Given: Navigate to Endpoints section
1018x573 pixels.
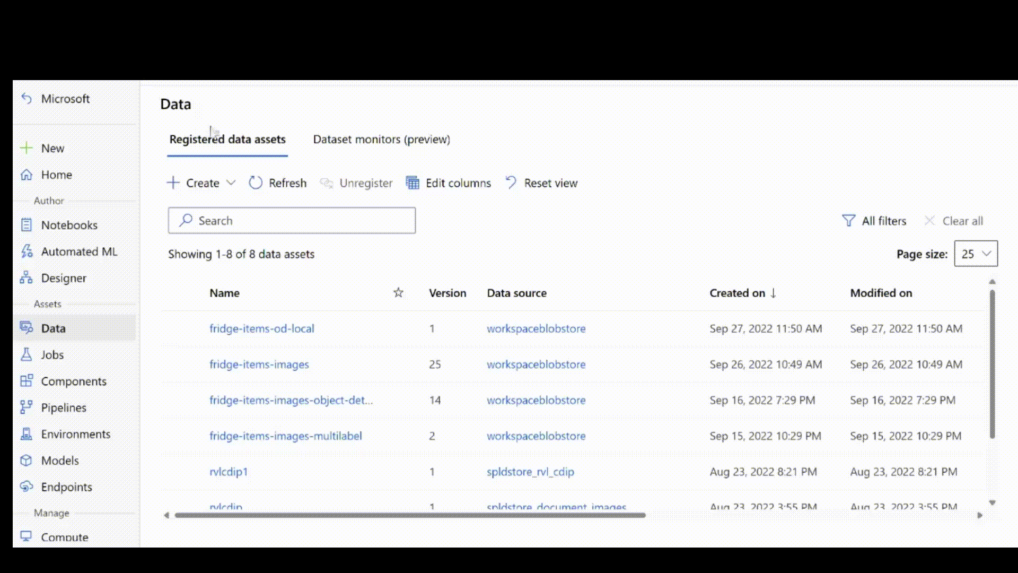Looking at the screenshot, I should (x=66, y=486).
